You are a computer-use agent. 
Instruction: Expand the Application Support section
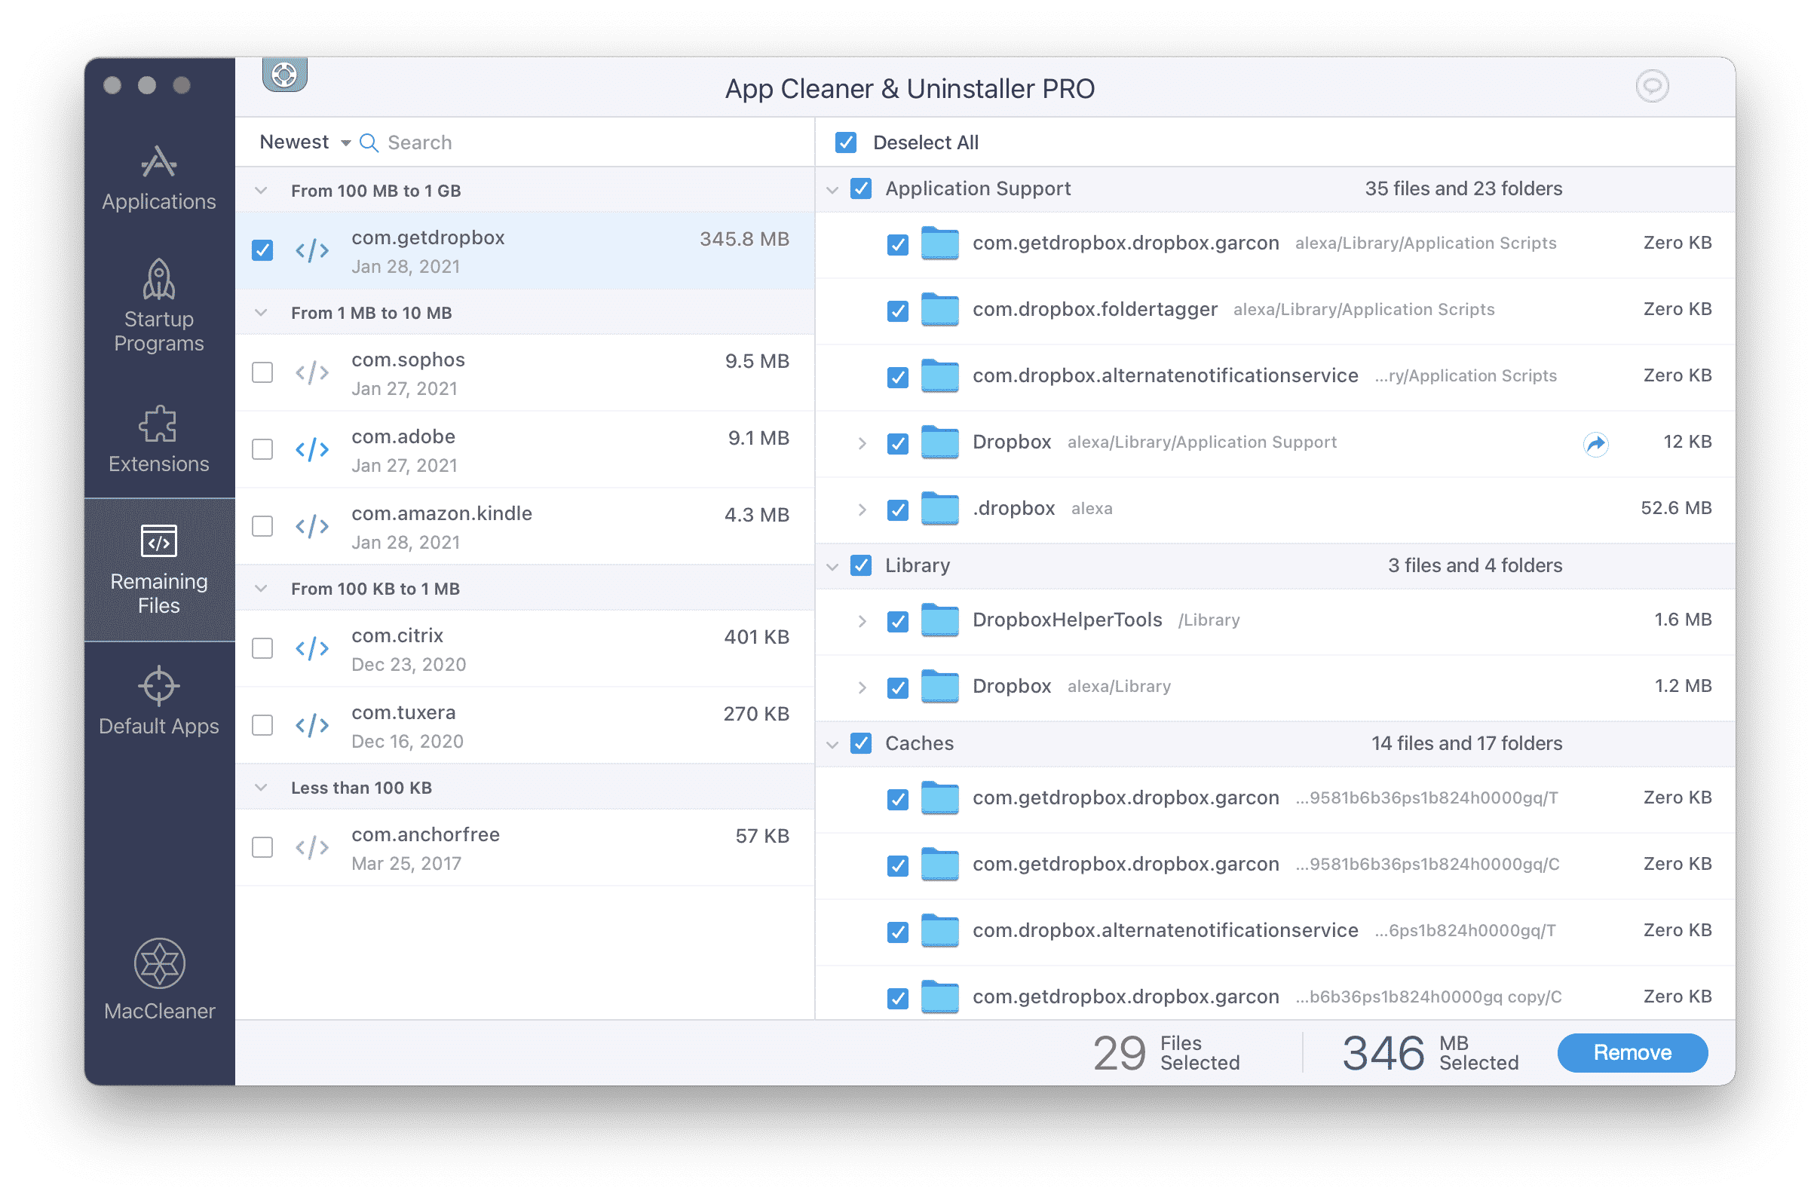click(x=835, y=187)
